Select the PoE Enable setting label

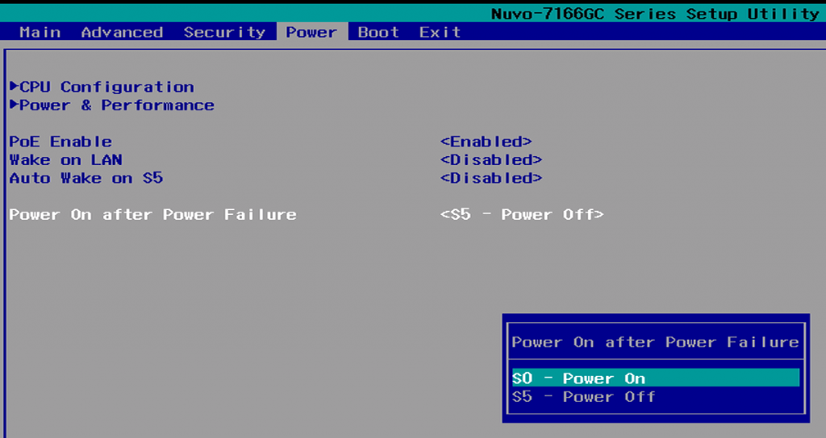click(x=60, y=142)
